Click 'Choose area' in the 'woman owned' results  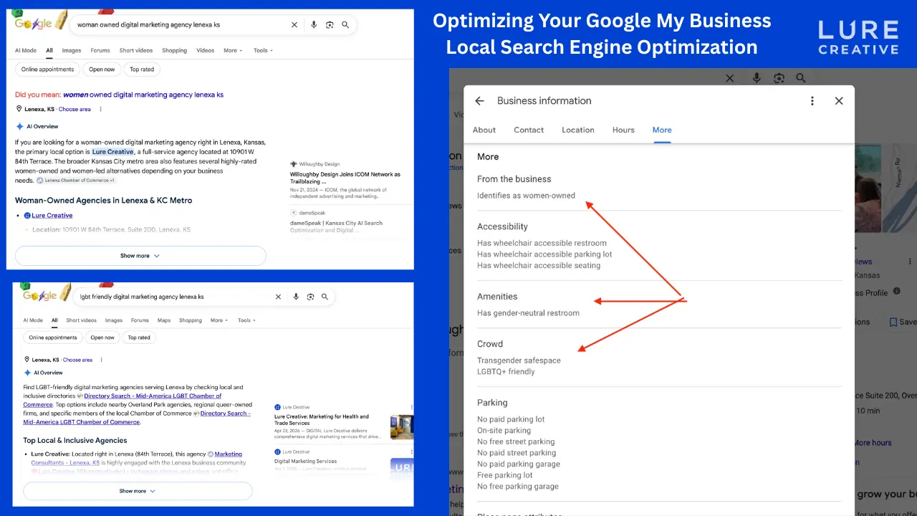[x=75, y=109]
